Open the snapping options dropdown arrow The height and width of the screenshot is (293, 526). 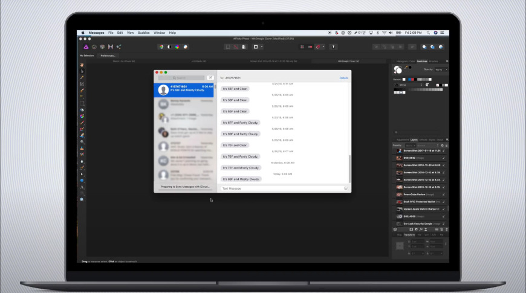tap(323, 47)
